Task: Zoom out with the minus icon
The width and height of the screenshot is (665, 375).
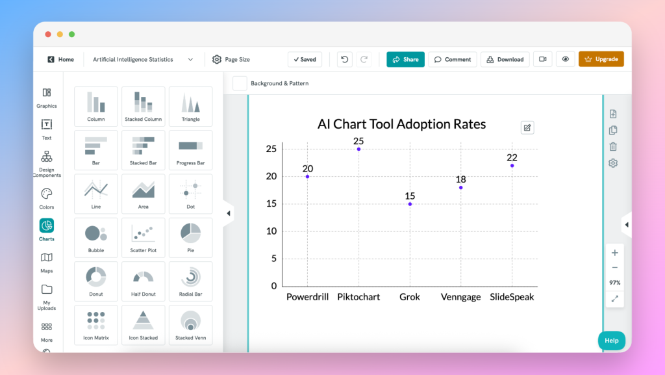Action: 614,268
